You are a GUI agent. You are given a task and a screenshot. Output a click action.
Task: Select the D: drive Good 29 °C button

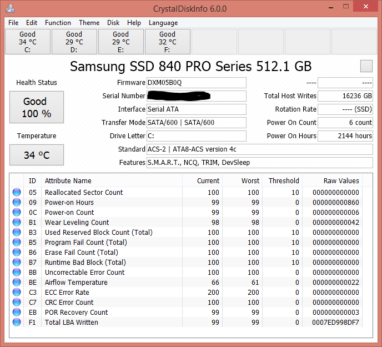[x=74, y=42]
